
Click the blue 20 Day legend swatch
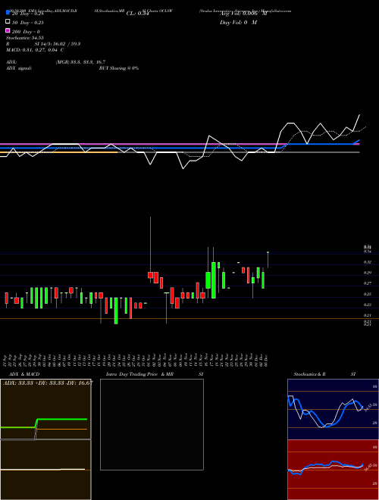(x=8, y=12)
